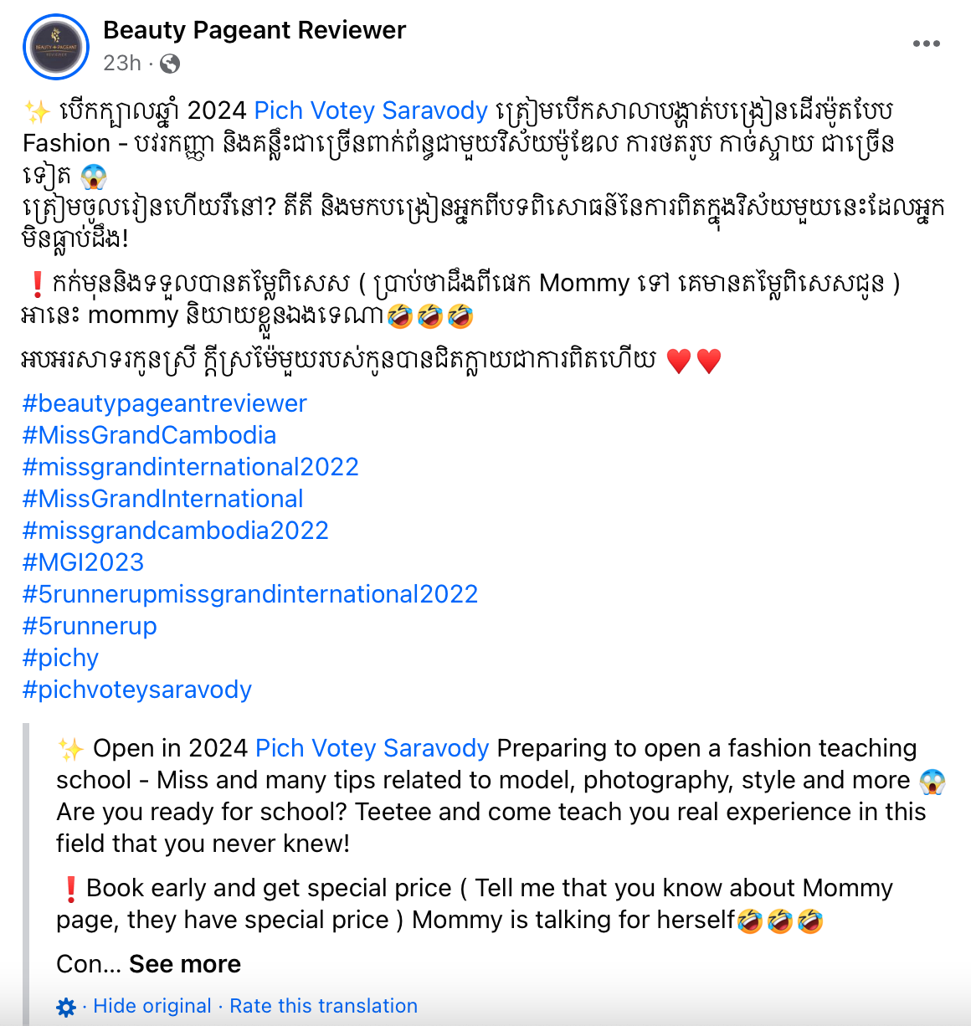Open #missgrandcambodia2022 hashtag
The image size is (971, 1026).
[176, 531]
